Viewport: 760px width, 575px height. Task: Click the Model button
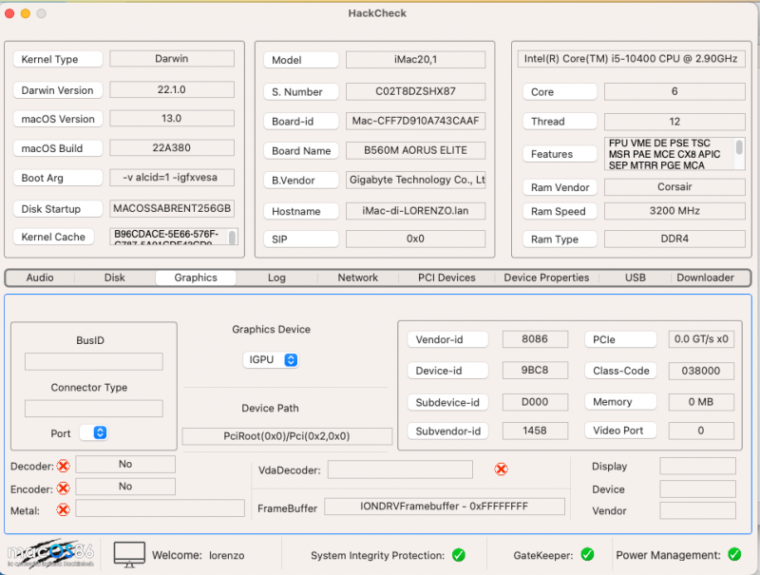300,59
